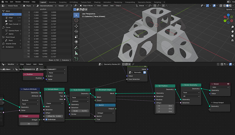Activate the Transform tool in viewport toolbar
Viewport: 235px width, 135px height.
point(76,42)
